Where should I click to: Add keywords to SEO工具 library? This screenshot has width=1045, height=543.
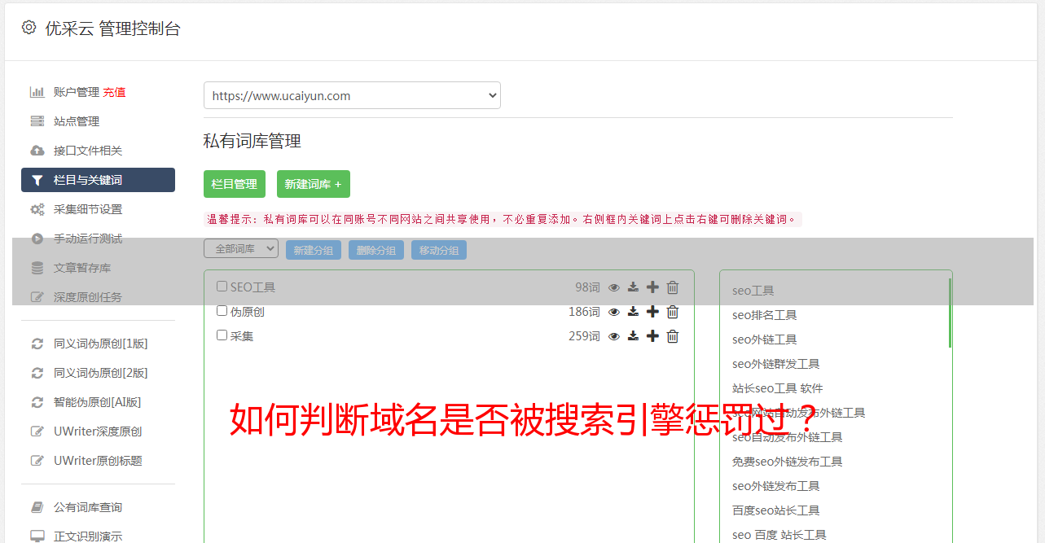coord(652,287)
